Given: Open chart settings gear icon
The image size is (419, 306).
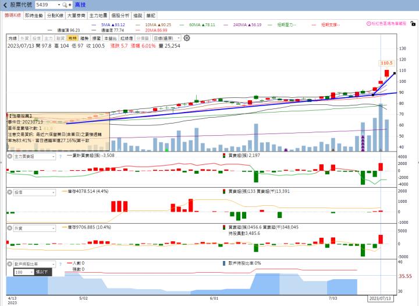Looking at the screenshot, I should pos(187,38).
